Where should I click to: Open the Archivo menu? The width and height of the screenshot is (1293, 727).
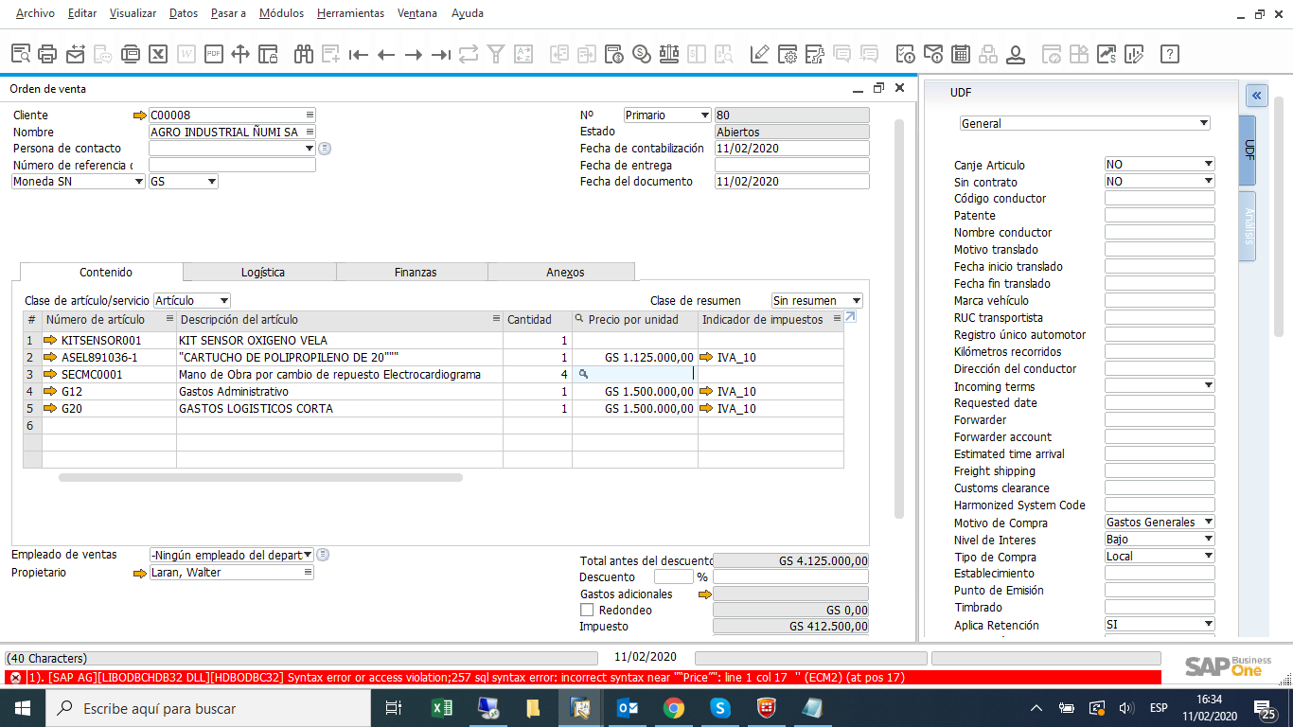pyautogui.click(x=35, y=13)
